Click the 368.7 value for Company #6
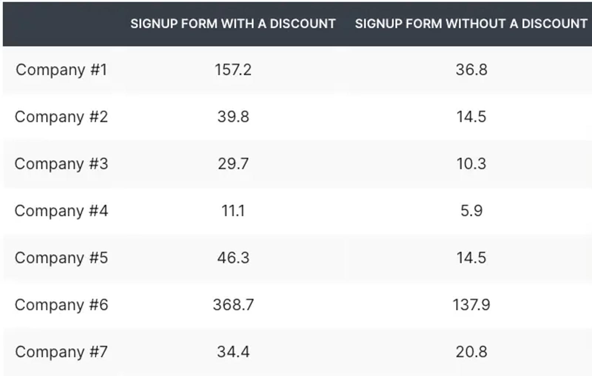 pyautogui.click(x=233, y=305)
